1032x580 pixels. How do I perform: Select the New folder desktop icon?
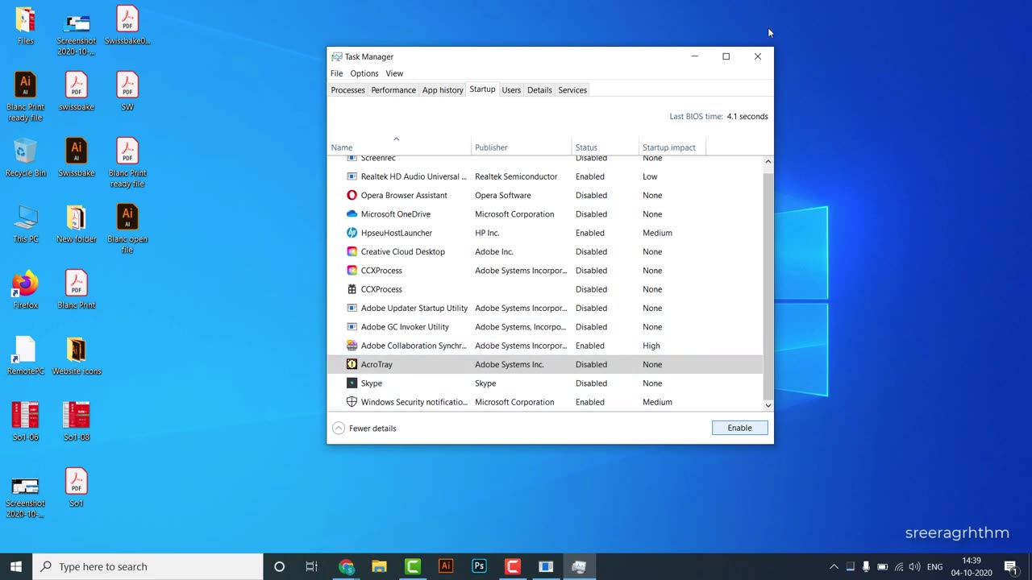[77, 223]
